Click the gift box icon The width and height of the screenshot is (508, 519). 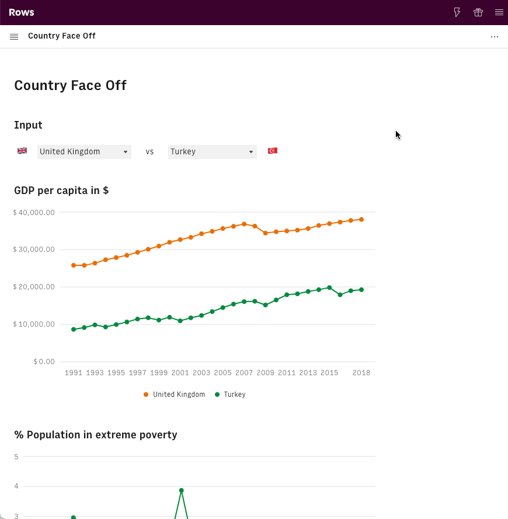pos(478,12)
